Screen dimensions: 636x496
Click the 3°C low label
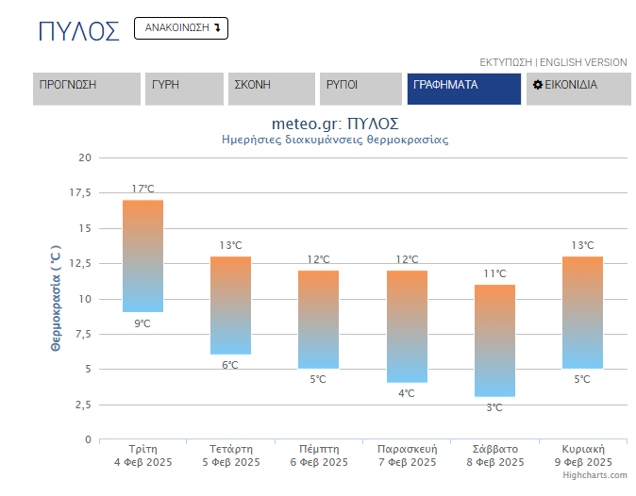coord(494,407)
